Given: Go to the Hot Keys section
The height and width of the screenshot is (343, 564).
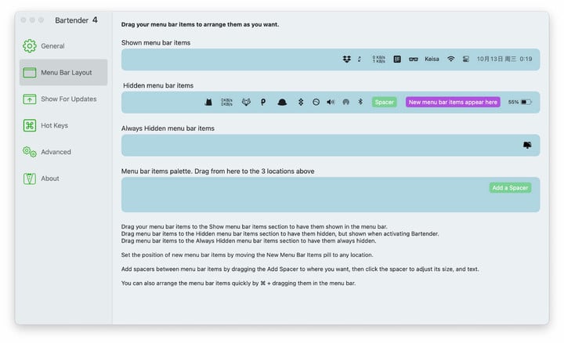Looking at the screenshot, I should pyautogui.click(x=63, y=125).
